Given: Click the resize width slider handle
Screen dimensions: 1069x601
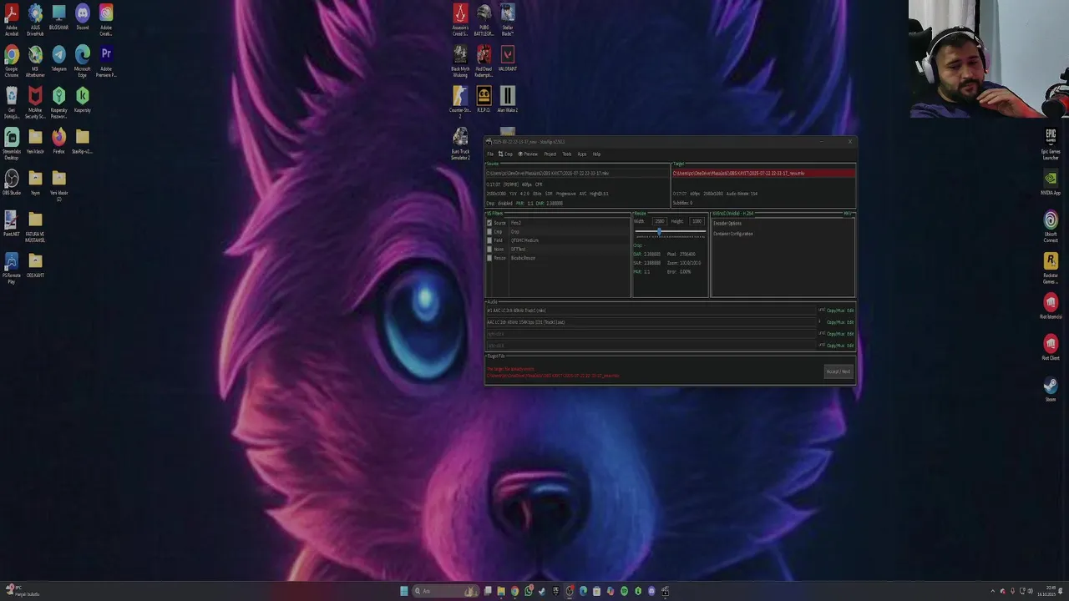Looking at the screenshot, I should point(660,232).
